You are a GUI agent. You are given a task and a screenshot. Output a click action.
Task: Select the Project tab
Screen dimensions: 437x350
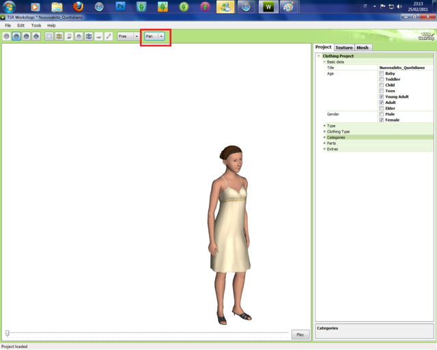[x=323, y=47]
